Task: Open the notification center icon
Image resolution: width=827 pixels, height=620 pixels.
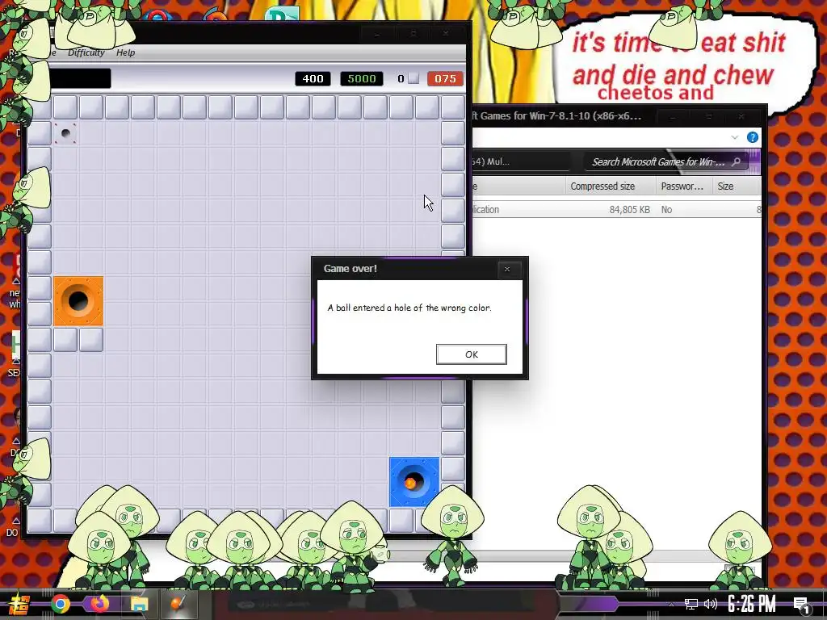Action: click(x=802, y=605)
